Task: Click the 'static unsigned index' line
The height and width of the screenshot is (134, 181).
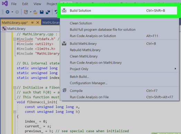Action: pos(38,78)
